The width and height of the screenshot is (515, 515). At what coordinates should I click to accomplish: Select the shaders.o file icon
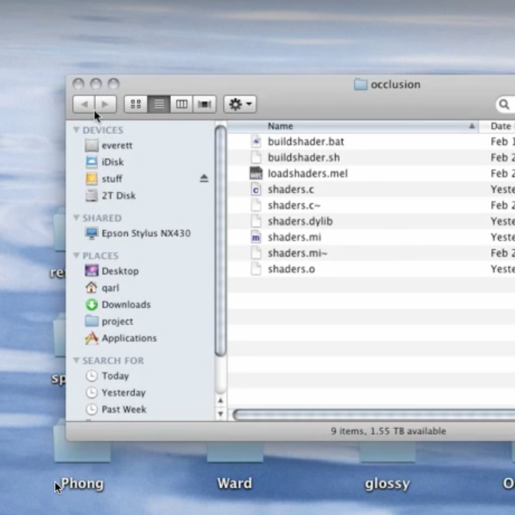[256, 269]
